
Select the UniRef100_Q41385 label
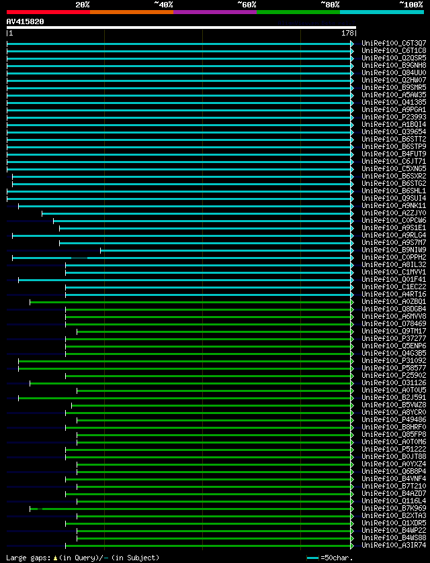pyautogui.click(x=394, y=102)
